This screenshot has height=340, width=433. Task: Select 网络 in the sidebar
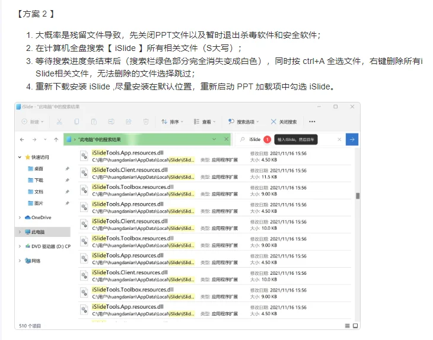coord(33,261)
